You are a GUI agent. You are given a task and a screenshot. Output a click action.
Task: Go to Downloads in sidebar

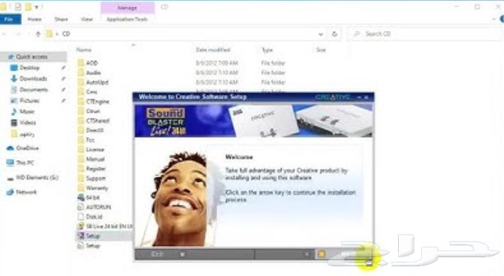[x=34, y=78]
